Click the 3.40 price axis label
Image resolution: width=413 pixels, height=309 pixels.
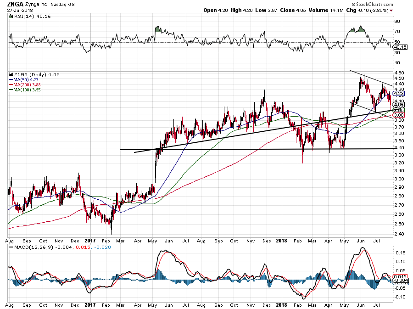(399, 148)
